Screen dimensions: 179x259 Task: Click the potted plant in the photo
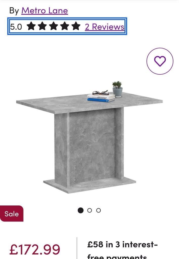pyautogui.click(x=117, y=89)
